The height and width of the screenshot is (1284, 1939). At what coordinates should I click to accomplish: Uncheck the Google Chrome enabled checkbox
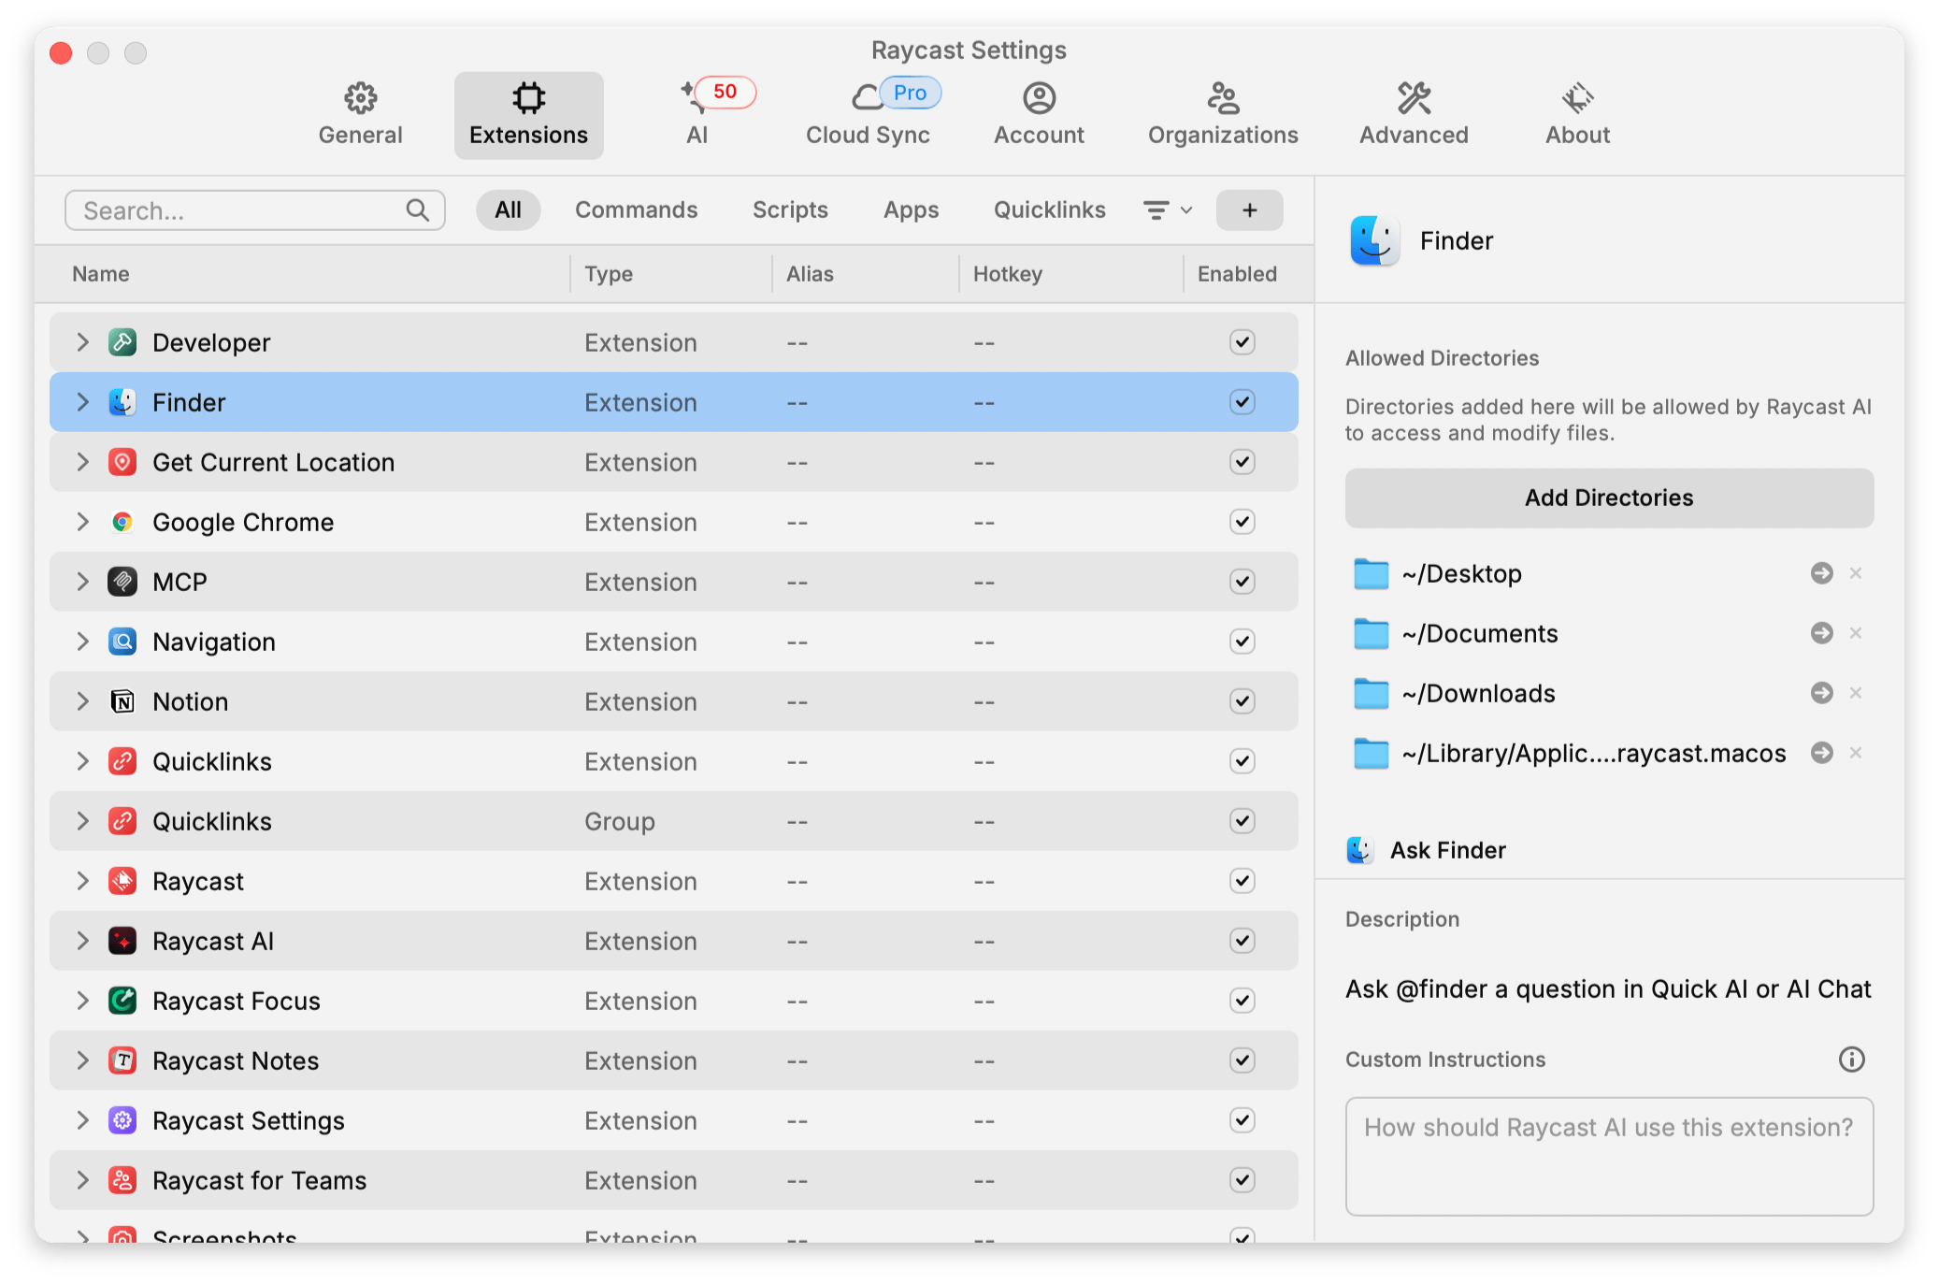(1242, 522)
